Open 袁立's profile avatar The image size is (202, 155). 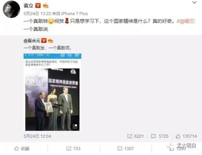11,9
